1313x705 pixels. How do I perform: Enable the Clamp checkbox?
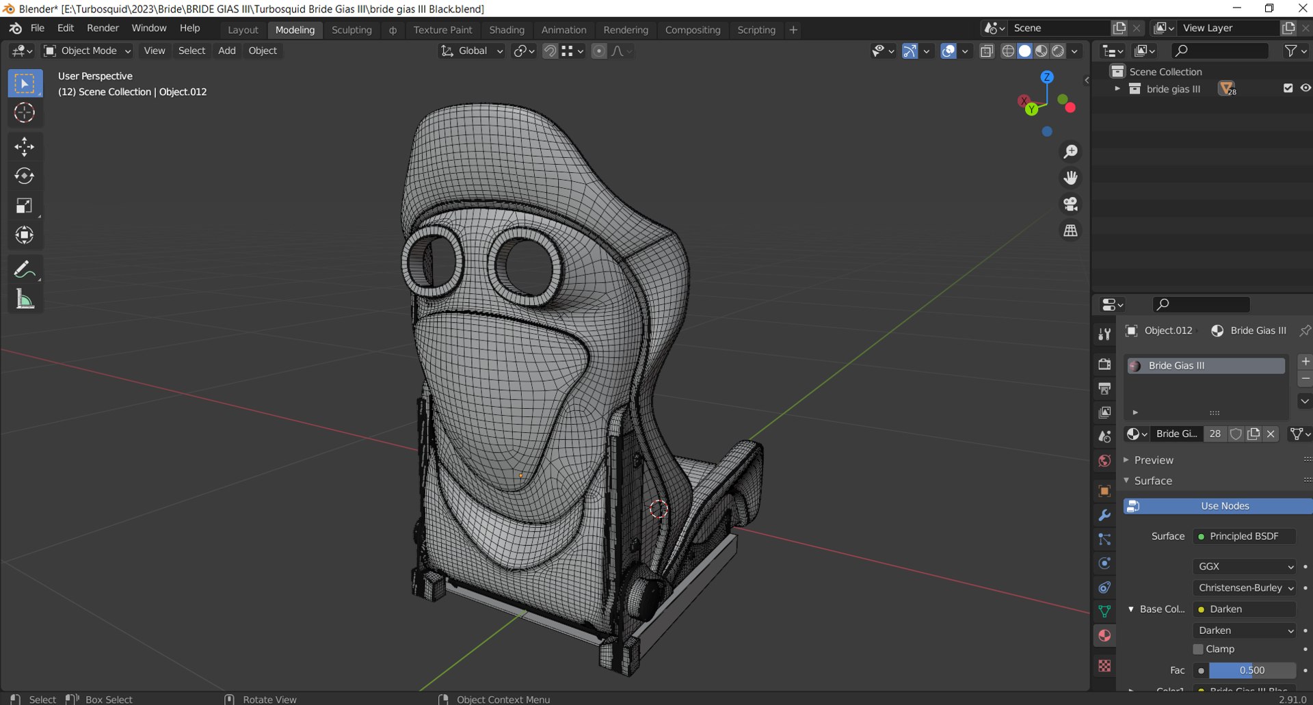1198,649
